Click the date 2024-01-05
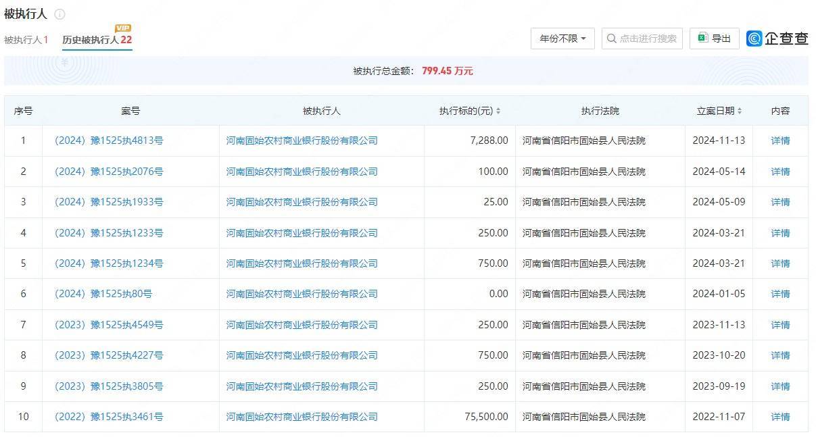Screen dimensions: 816x437 [719, 294]
